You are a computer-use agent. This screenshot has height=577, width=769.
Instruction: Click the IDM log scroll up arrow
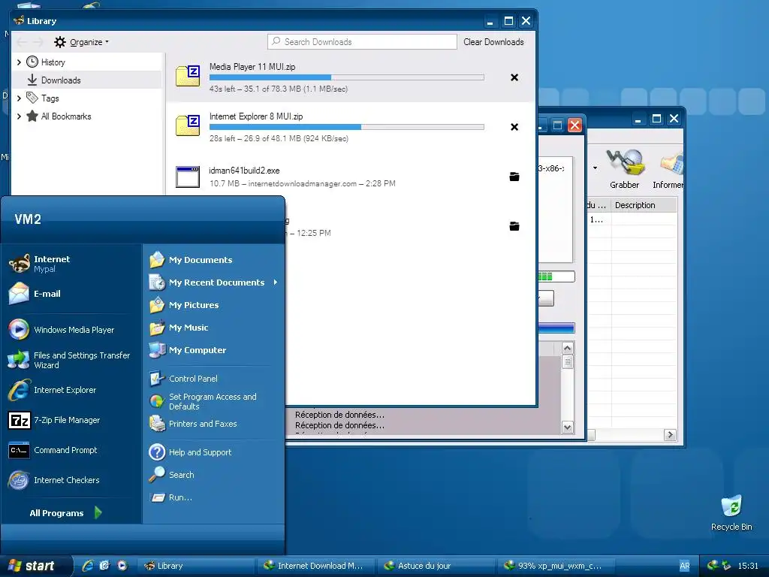pyautogui.click(x=568, y=349)
